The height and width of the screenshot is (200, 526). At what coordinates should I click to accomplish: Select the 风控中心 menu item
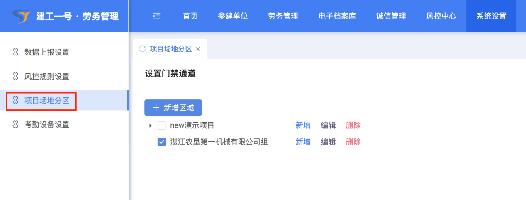(441, 16)
